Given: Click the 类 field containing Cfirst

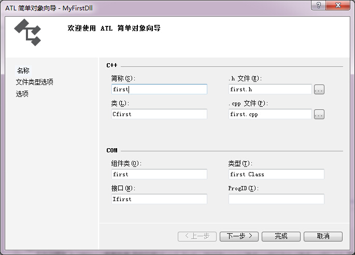Looking at the screenshot, I should [x=159, y=114].
